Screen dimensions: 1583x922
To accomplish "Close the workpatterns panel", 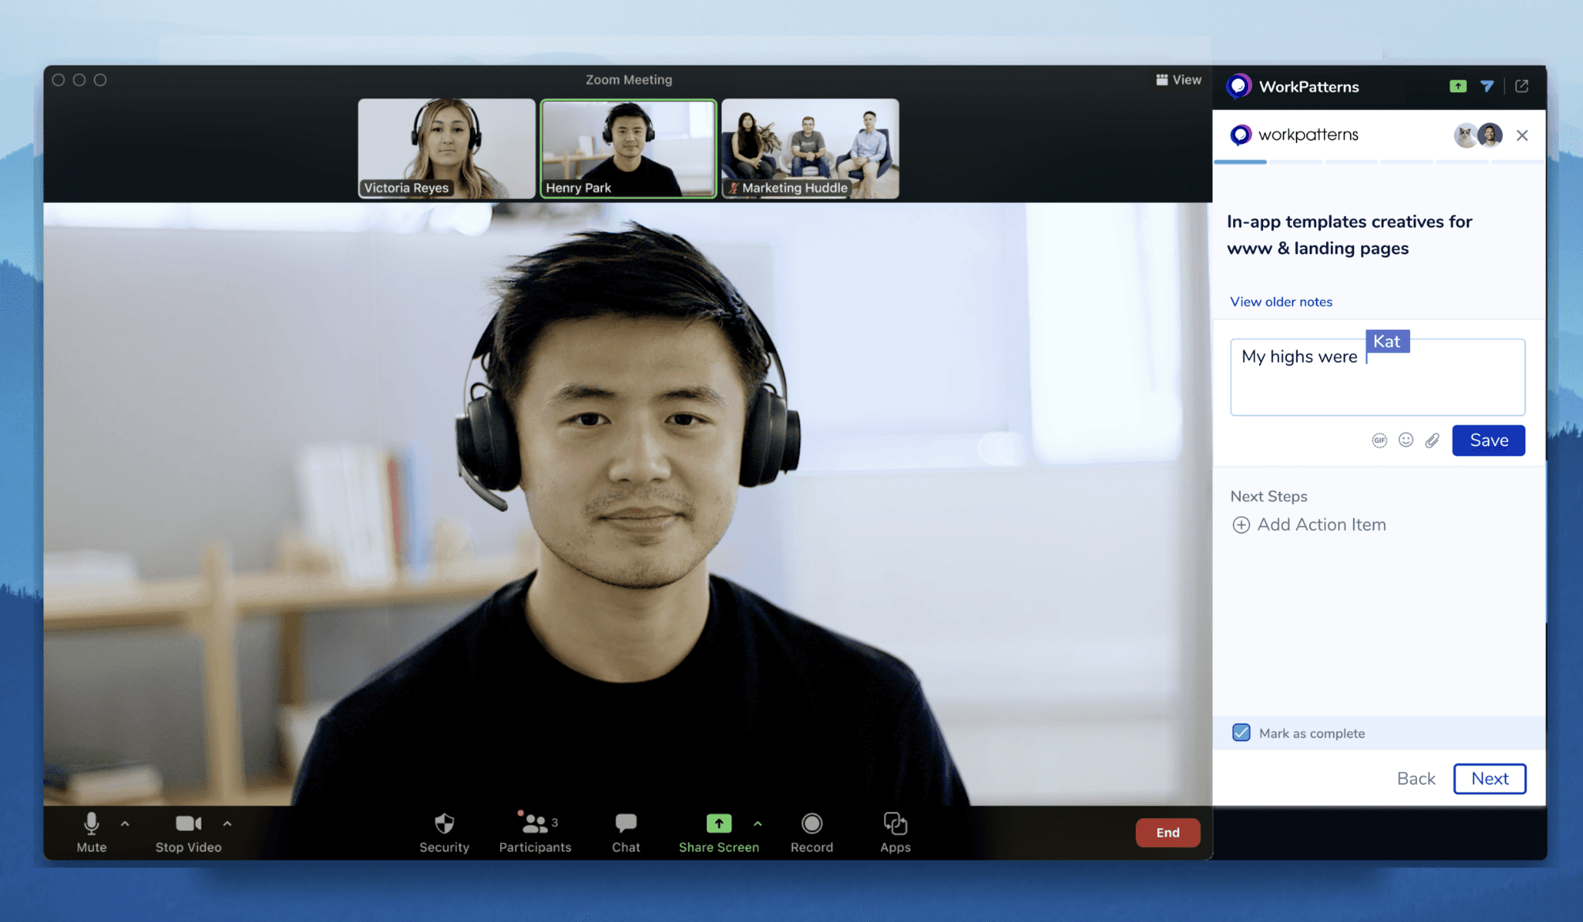I will coord(1522,135).
